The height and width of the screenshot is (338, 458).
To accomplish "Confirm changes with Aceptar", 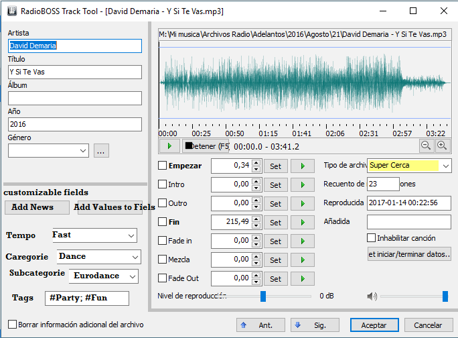I will 374,325.
